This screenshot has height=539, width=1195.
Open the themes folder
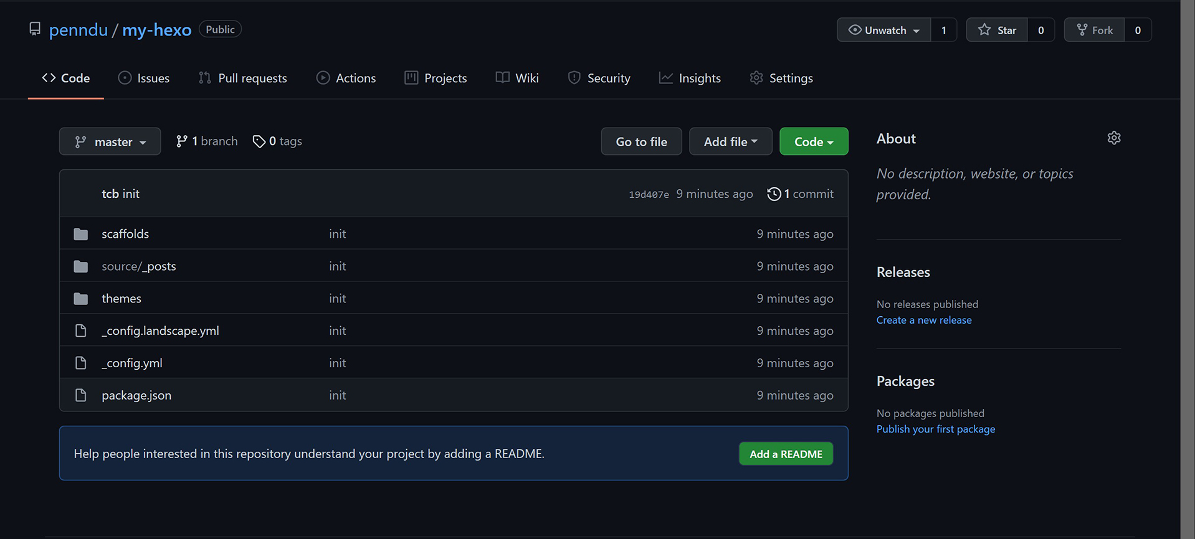click(x=121, y=298)
